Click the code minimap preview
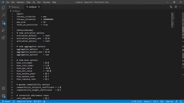The image size is (184, 103). [173, 20]
